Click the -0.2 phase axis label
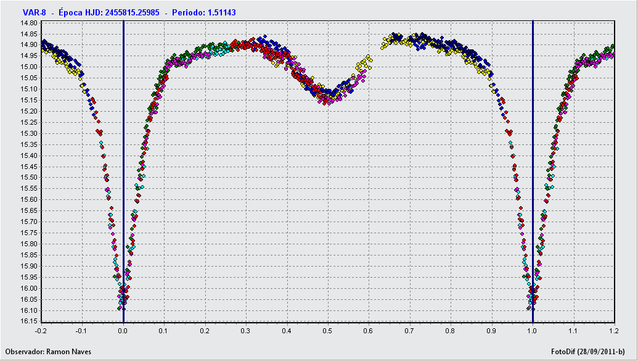 coord(41,331)
